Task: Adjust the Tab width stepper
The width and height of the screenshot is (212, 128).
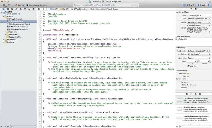Action: pyautogui.click(x=197, y=61)
